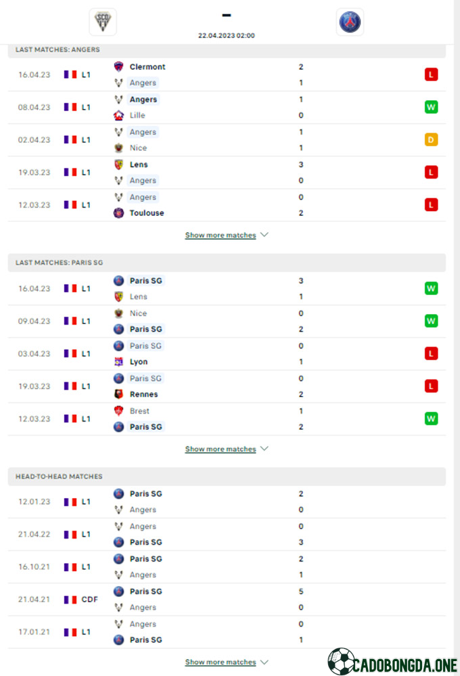Click the green W badge for Angers-Lille match

coord(431,107)
